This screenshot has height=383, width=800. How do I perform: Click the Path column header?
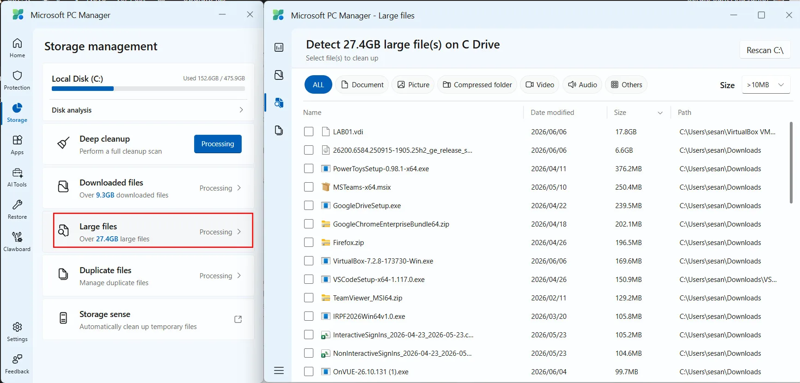coord(684,113)
